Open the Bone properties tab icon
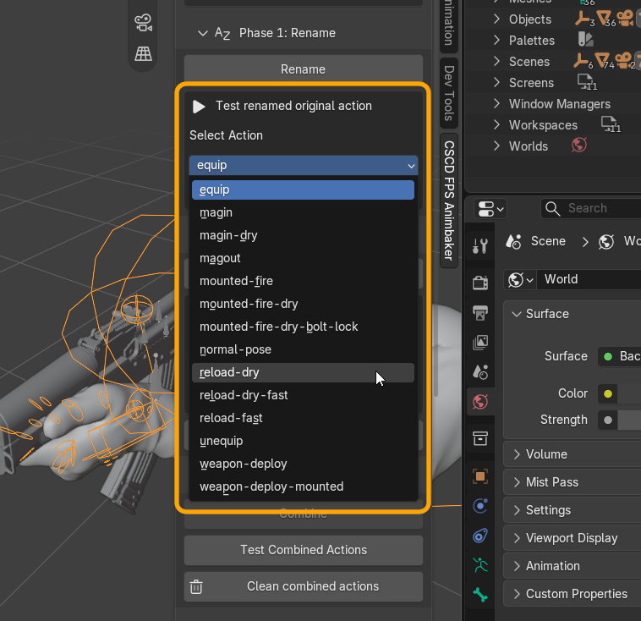Viewport: 641px width, 621px height. tap(480, 595)
